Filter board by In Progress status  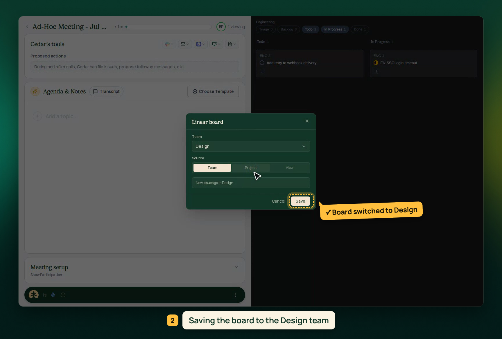tap(335, 29)
